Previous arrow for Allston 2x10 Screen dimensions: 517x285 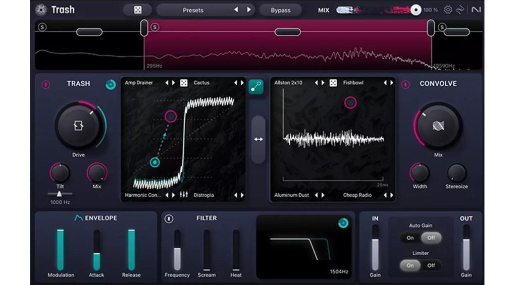316,83
